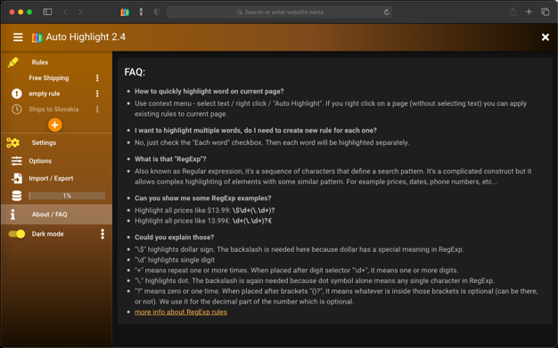Click the storage usage progress bar
The width and height of the screenshot is (558, 348).
pyautogui.click(x=67, y=196)
